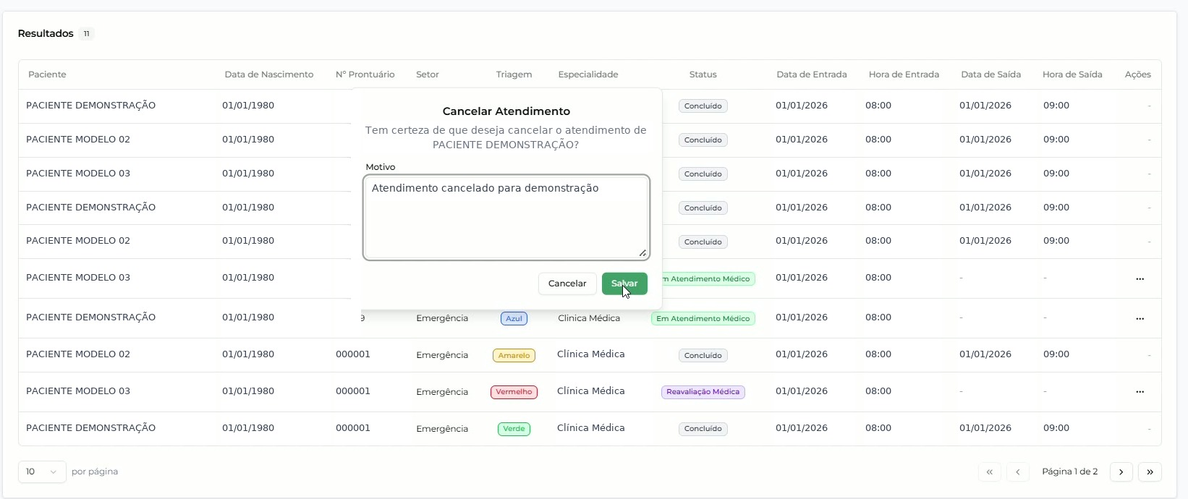Click the Amarelo triage badge
The image size is (1188, 499).
[x=514, y=355]
